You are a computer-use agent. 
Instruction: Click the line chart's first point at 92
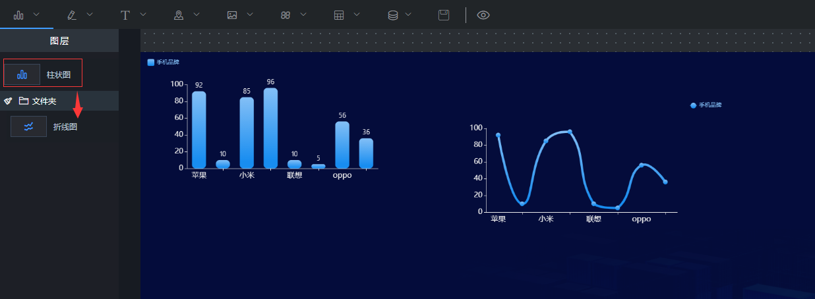[498, 135]
